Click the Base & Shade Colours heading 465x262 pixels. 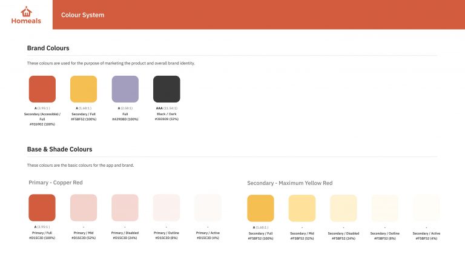(59, 149)
